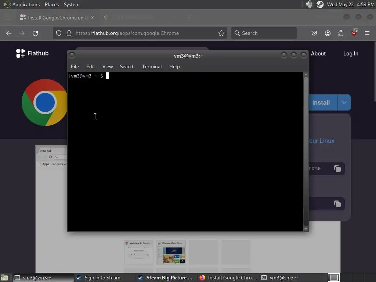Open the uBlock Origin extension icon
This screenshot has width=376, height=282.
pos(354,33)
